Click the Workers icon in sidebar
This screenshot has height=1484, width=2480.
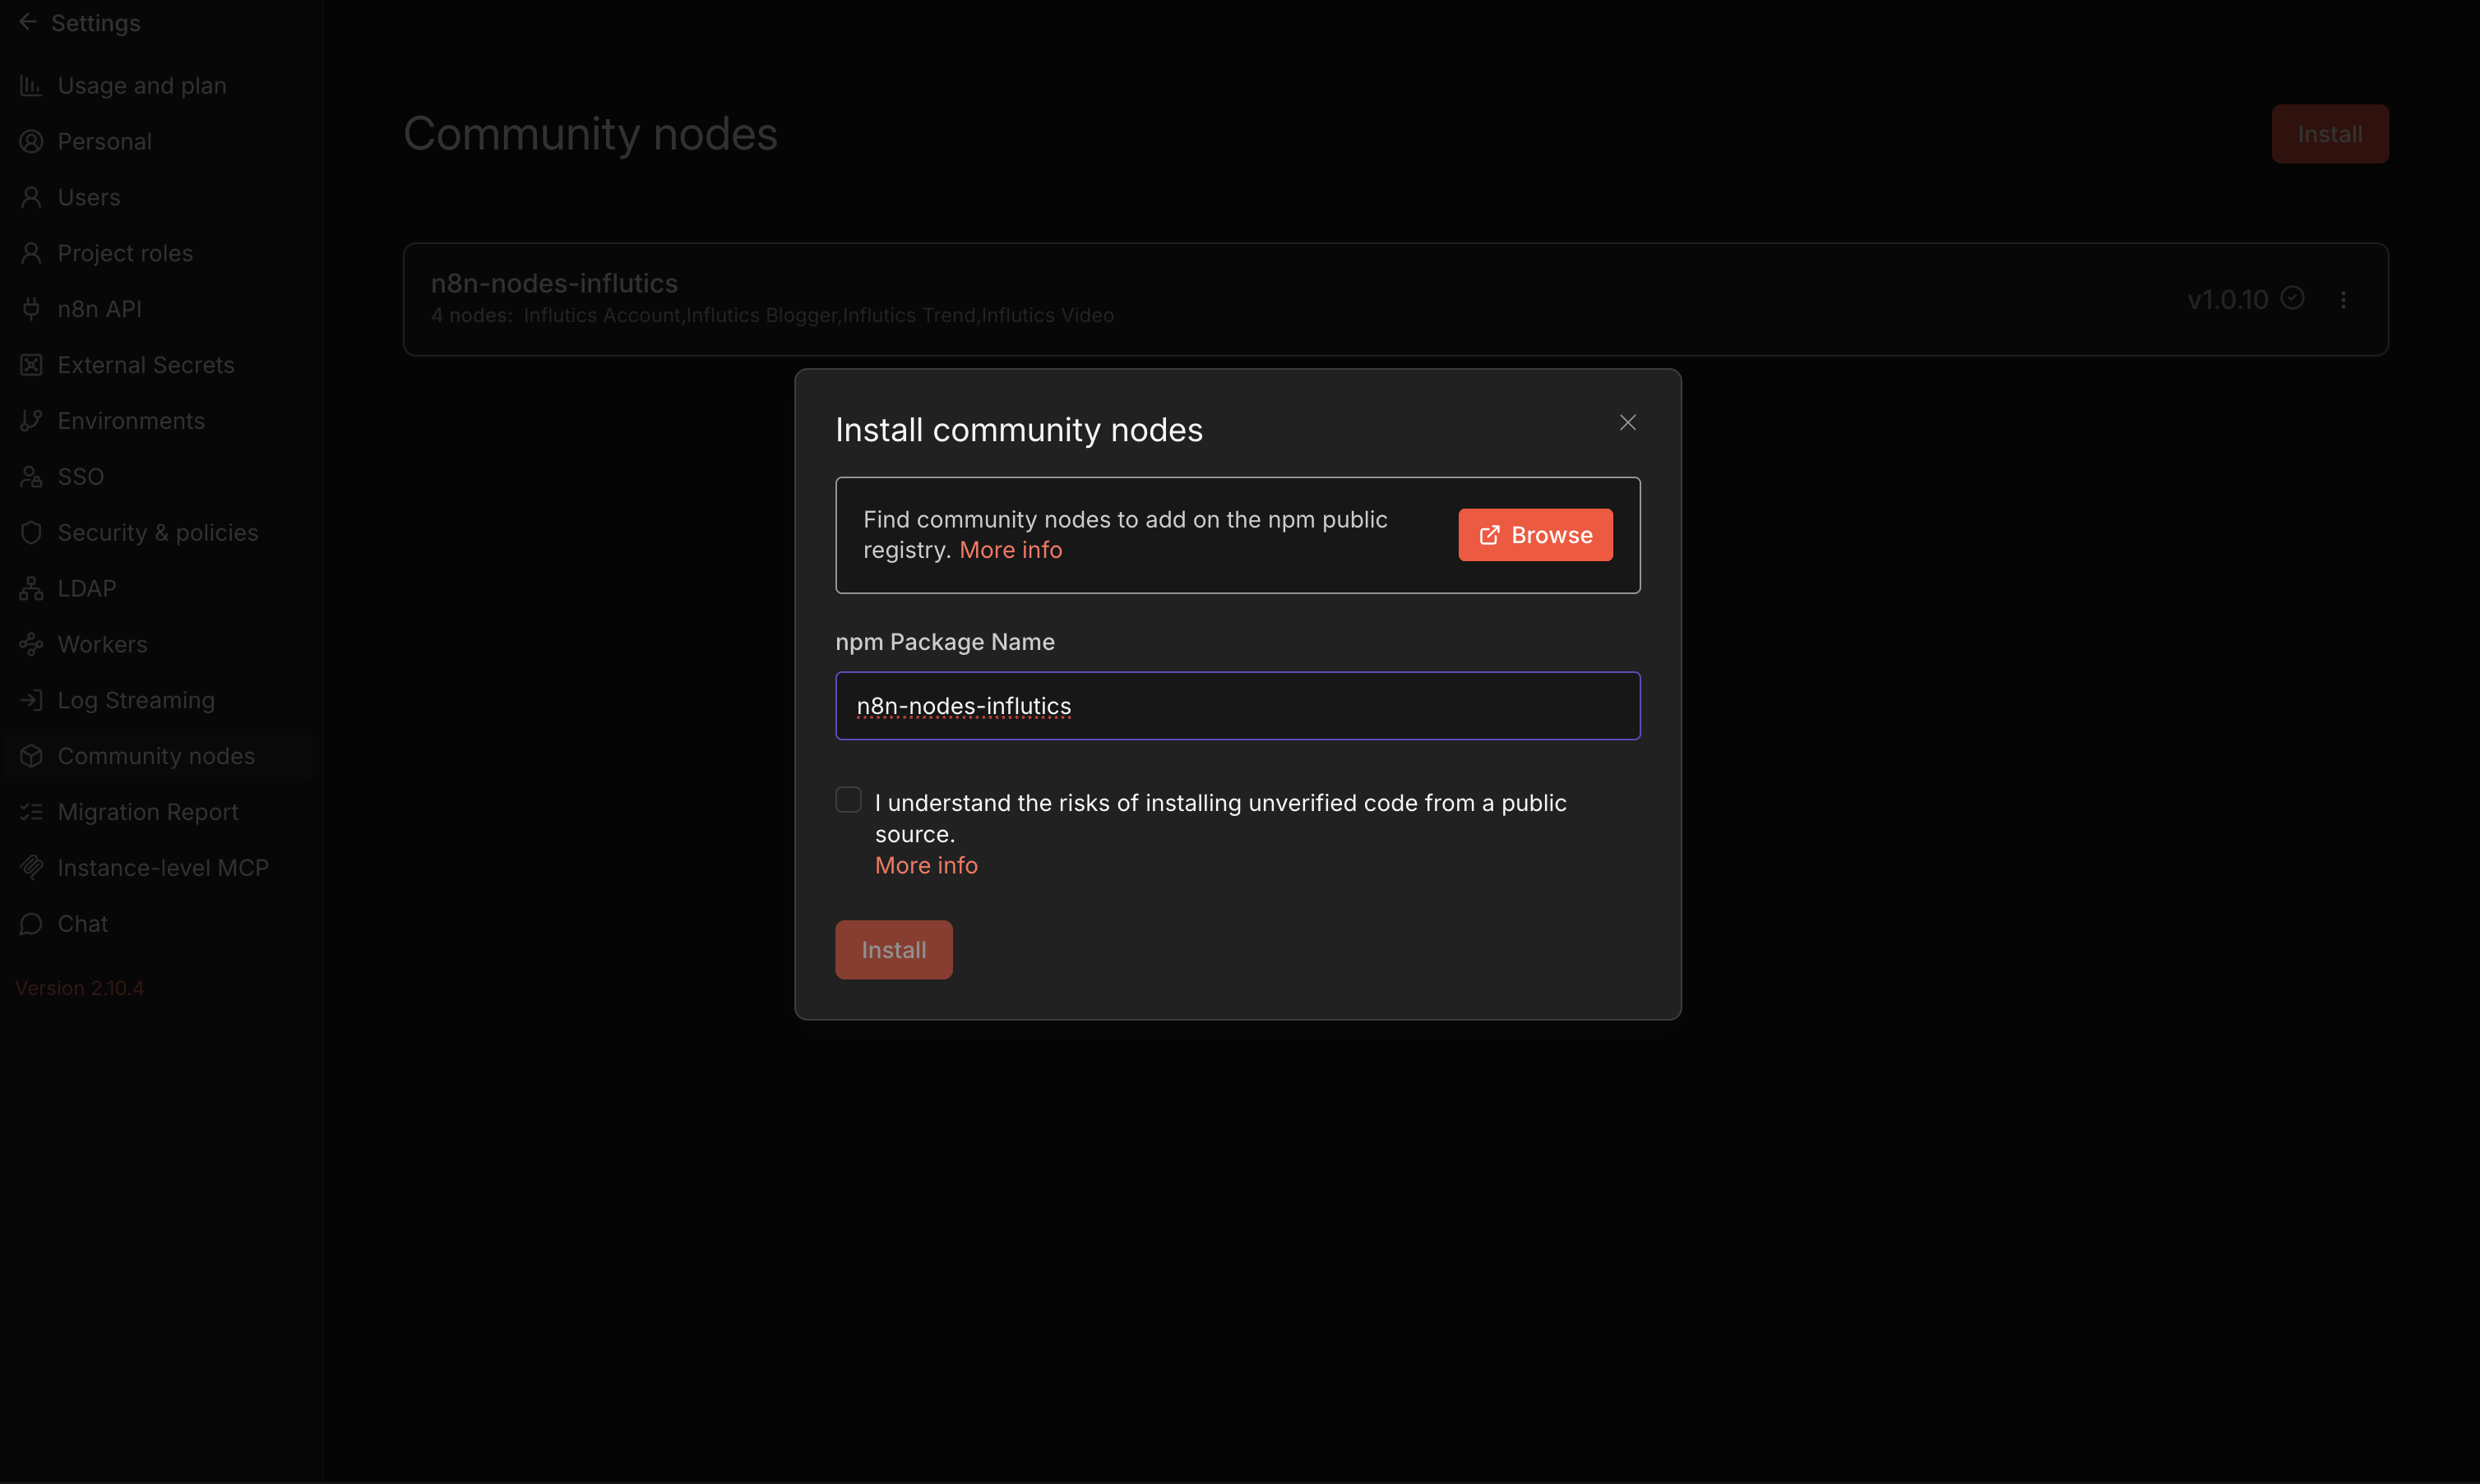[x=31, y=645]
